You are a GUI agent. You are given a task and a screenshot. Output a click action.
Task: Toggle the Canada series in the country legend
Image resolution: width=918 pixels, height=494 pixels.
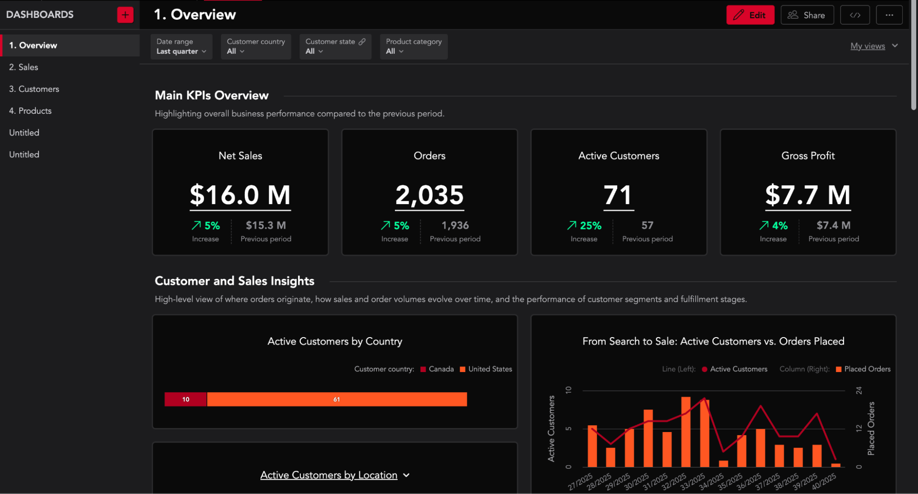click(x=437, y=369)
